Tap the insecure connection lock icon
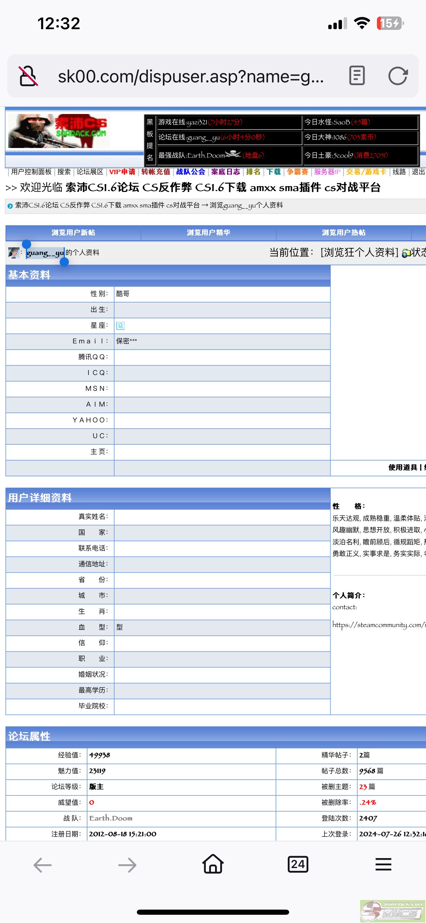The height and width of the screenshot is (923, 426). (x=28, y=76)
